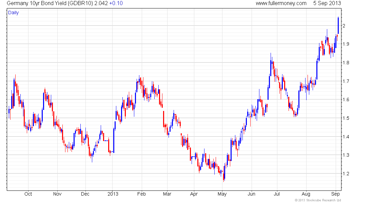The image size is (373, 203).
Task: Click the Feb month axis label
Action: [x=141, y=194]
